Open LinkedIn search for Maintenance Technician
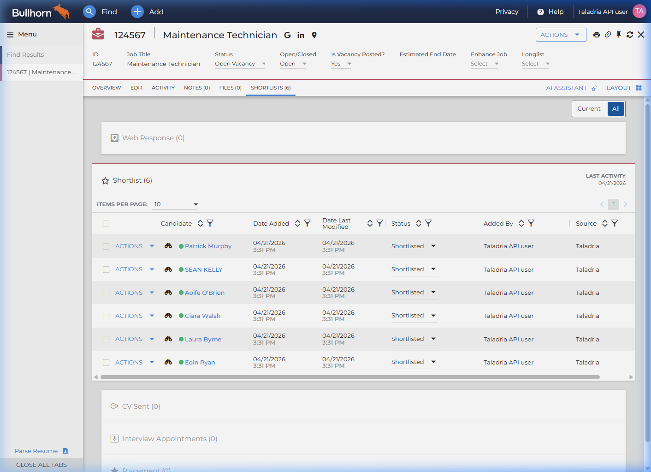The width and height of the screenshot is (651, 472). [301, 35]
